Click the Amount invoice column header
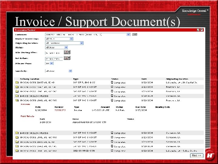The width and height of the screenshot is (218, 164). coord(105,107)
